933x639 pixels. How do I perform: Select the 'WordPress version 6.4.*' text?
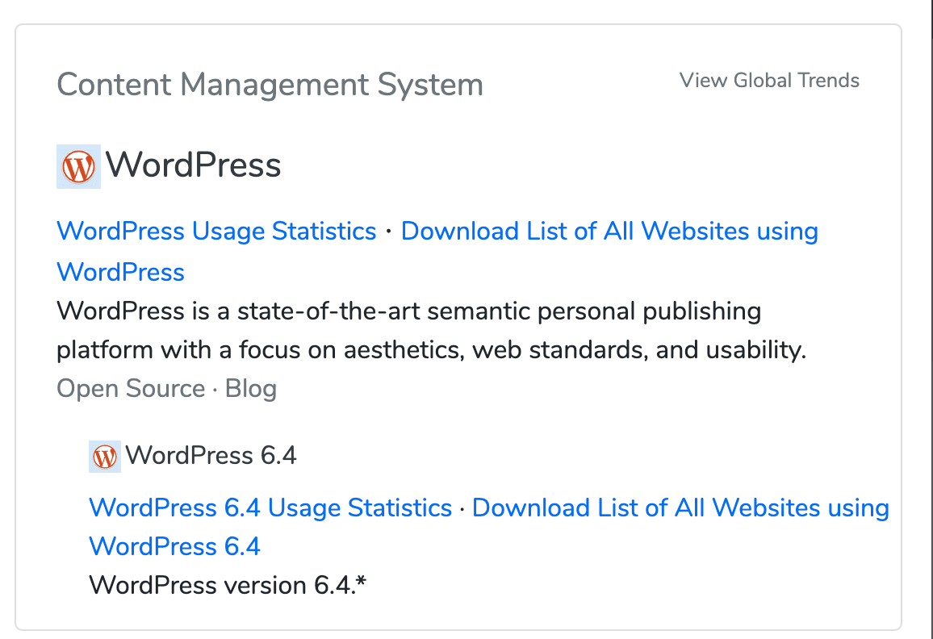coord(228,585)
